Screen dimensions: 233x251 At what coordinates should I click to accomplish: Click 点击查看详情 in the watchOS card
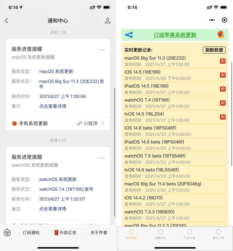click(53, 209)
